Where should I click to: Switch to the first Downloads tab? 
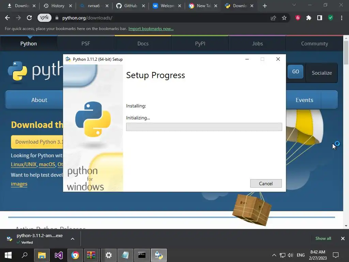point(21,6)
